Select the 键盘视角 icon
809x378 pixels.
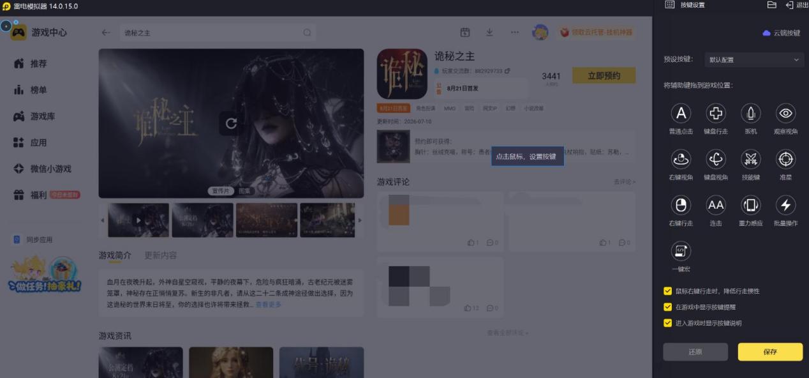tap(716, 159)
